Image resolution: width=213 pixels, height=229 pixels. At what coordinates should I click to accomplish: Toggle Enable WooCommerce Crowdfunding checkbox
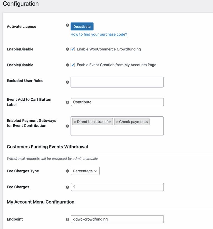point(73,49)
